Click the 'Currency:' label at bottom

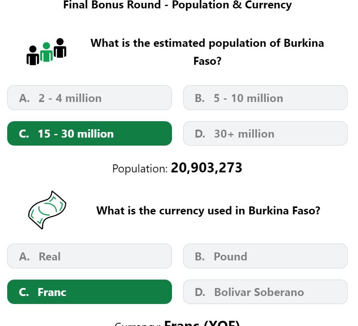click(x=138, y=324)
